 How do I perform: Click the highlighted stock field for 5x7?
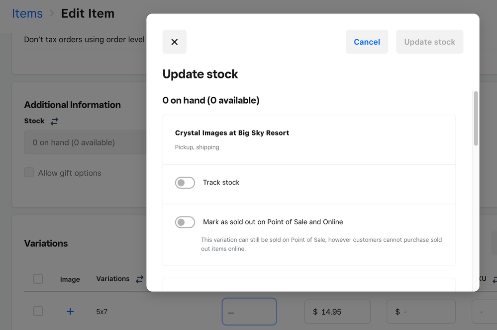249,312
